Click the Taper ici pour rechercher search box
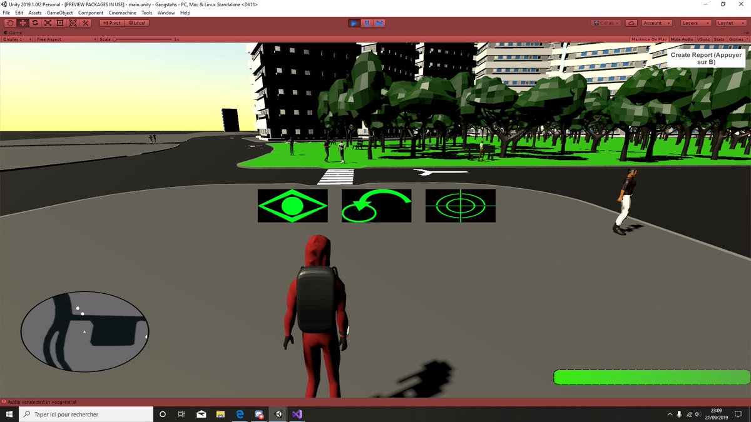Viewport: 751px width, 422px height. click(x=86, y=414)
